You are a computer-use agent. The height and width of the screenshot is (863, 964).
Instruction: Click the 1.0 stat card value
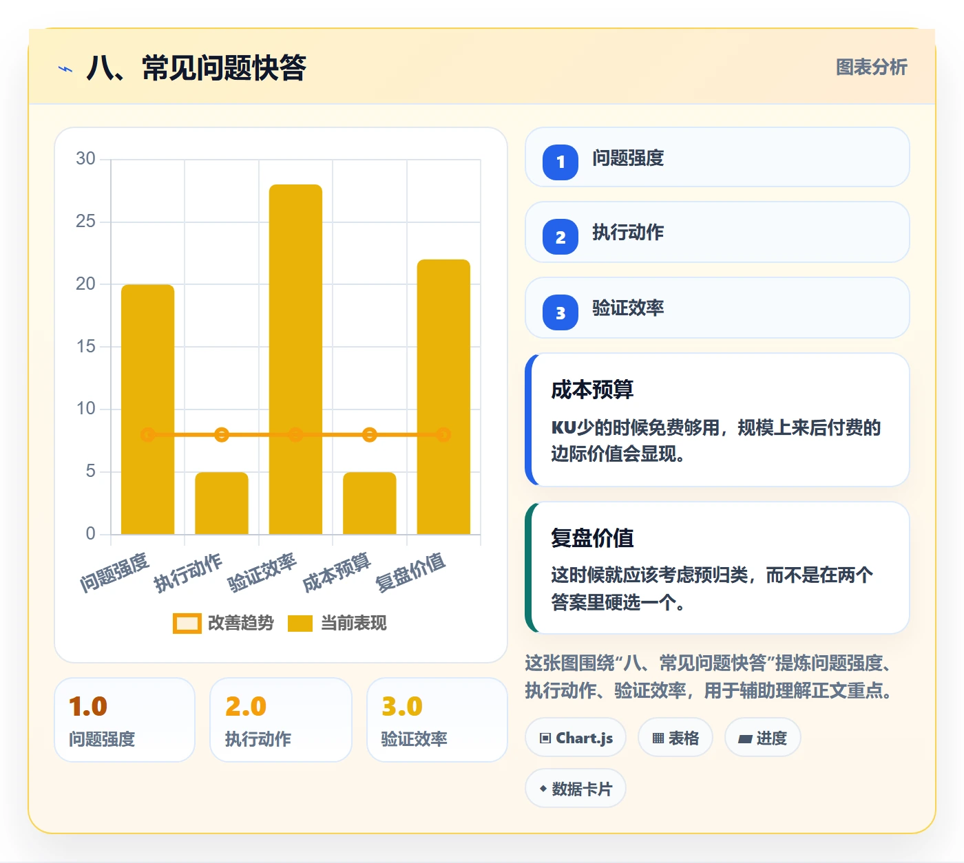coord(88,707)
